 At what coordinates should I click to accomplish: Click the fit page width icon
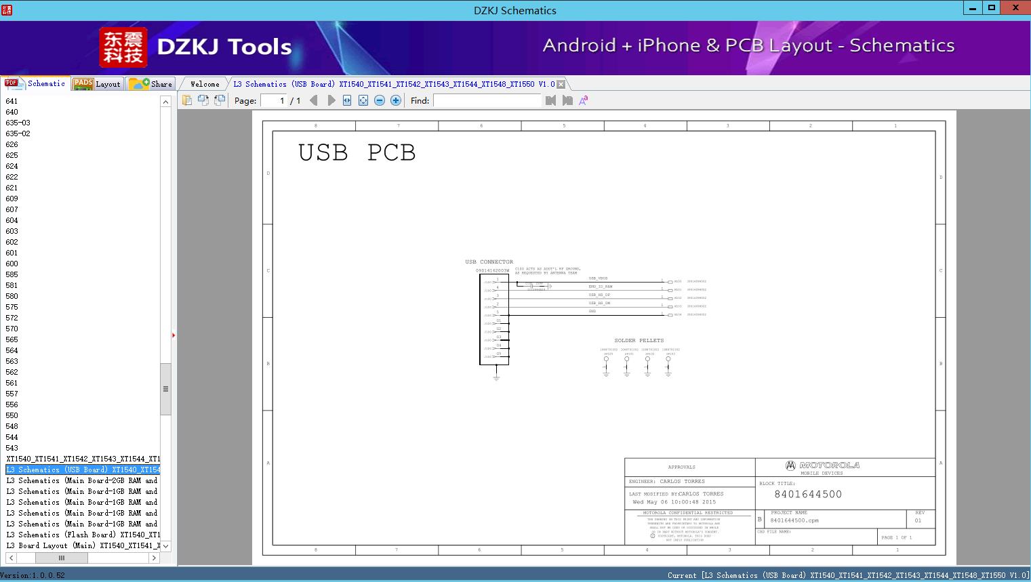point(346,100)
